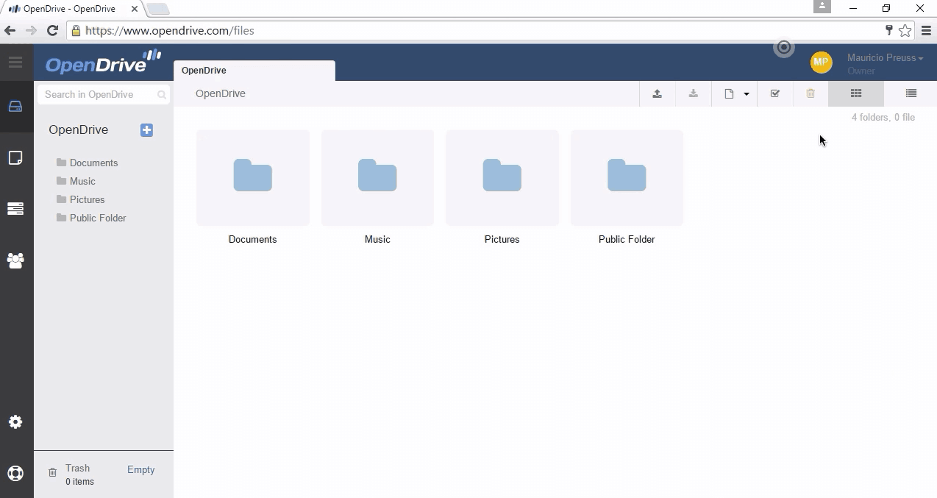The width and height of the screenshot is (937, 498).
Task: Open the Users section from sidebar
Action: (x=15, y=260)
